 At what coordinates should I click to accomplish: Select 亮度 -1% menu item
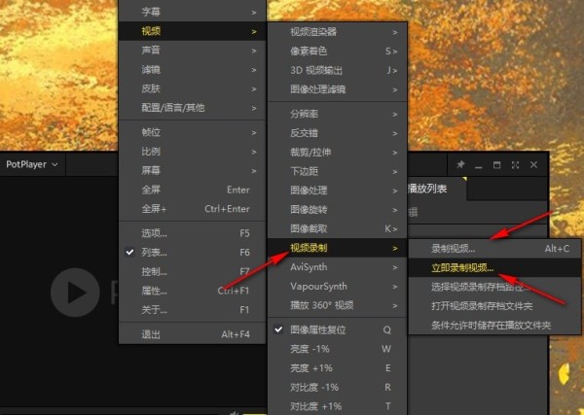(337, 349)
